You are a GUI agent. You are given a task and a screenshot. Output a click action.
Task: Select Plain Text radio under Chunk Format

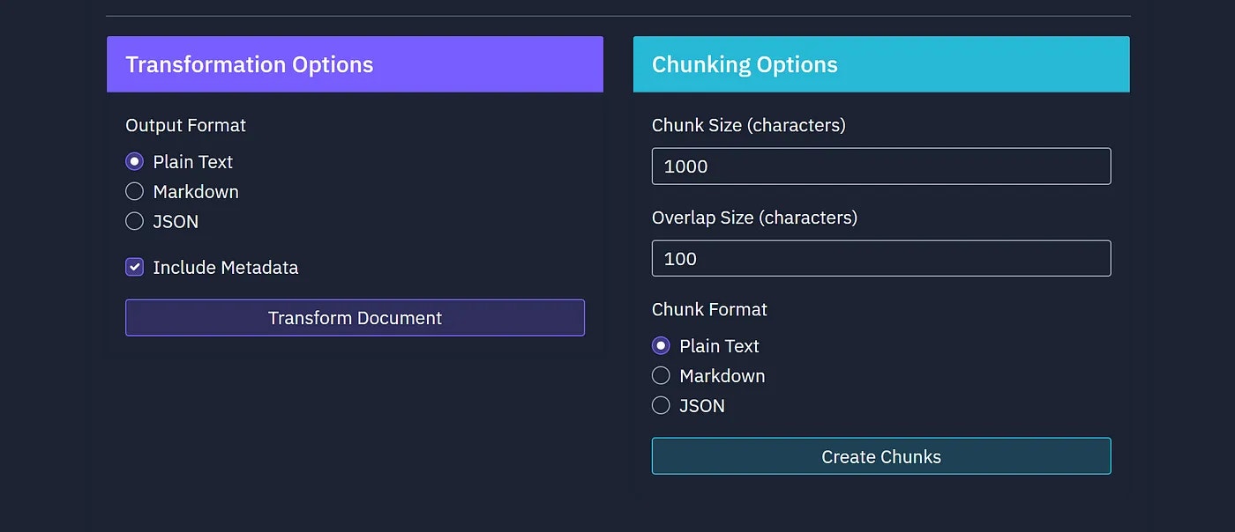pos(661,346)
